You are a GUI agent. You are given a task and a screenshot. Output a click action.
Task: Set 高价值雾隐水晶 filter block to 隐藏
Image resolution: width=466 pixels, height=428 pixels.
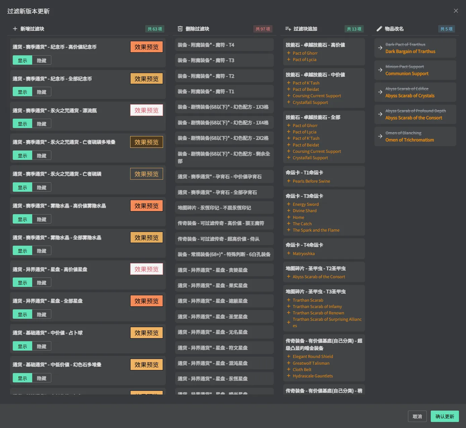pos(42,220)
